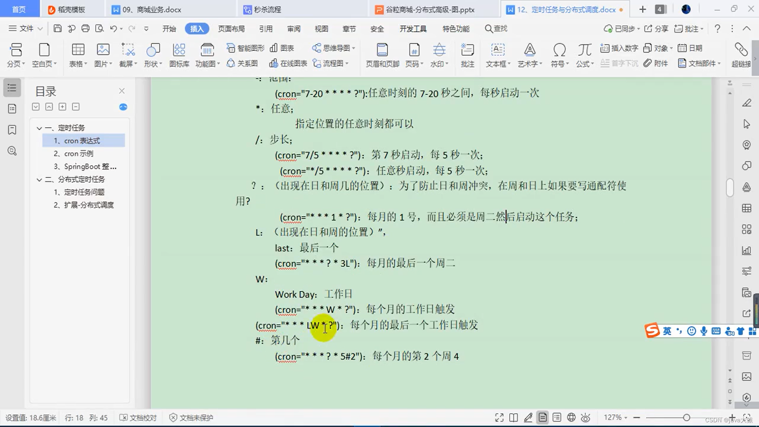This screenshot has height=427, width=759.
Task: Click the 图片 insert picture icon
Action: [103, 50]
